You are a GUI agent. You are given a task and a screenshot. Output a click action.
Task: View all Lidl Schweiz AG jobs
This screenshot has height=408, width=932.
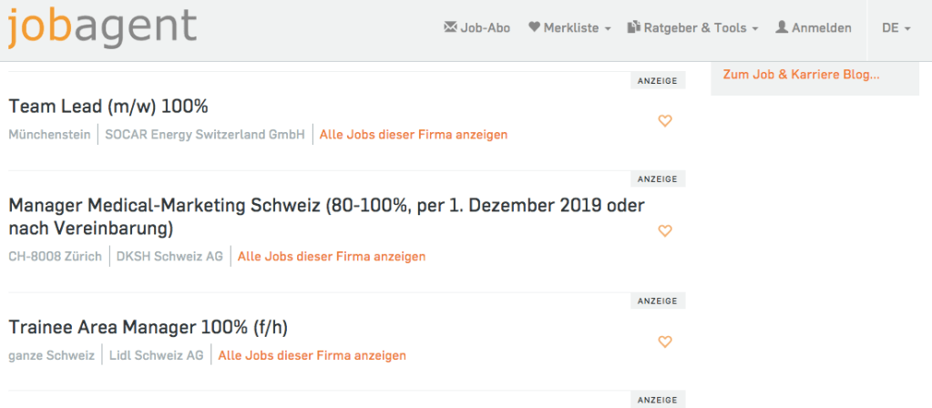tap(312, 355)
